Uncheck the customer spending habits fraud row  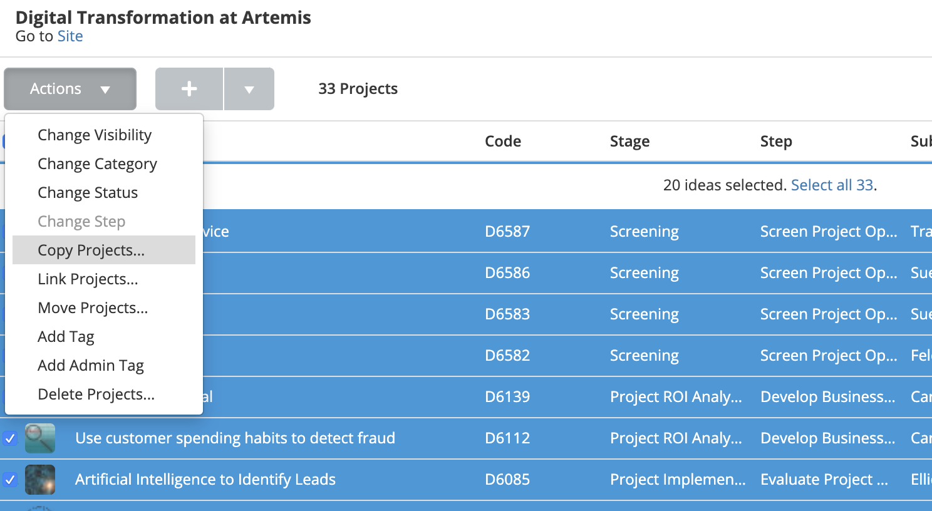tap(9, 438)
